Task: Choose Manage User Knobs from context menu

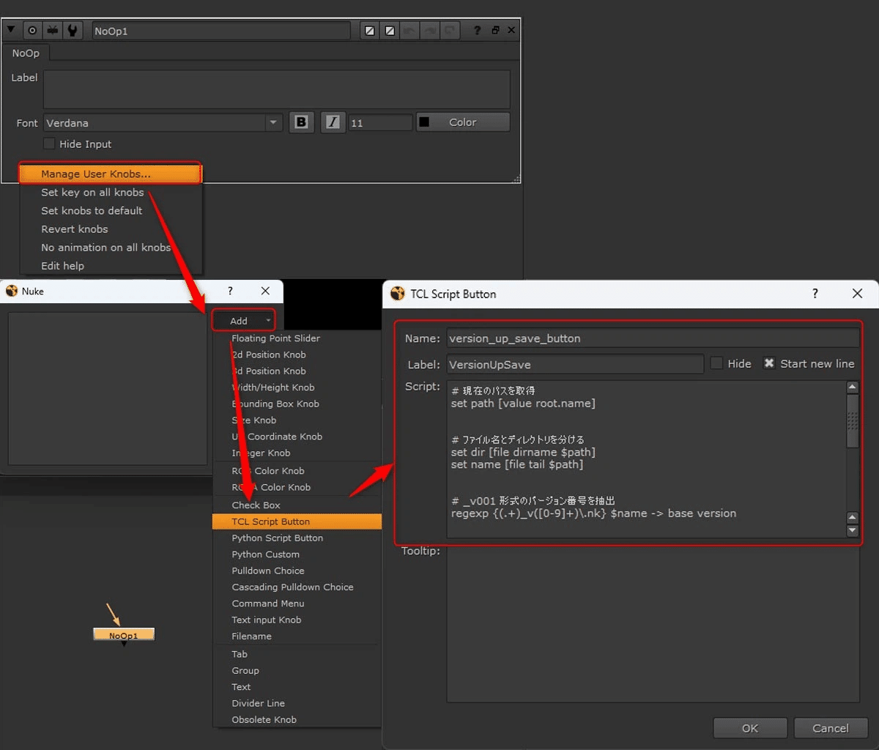Action: tap(110, 174)
